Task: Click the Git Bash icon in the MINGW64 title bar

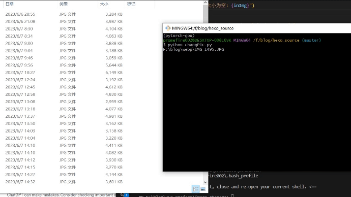Action: pyautogui.click(x=168, y=28)
